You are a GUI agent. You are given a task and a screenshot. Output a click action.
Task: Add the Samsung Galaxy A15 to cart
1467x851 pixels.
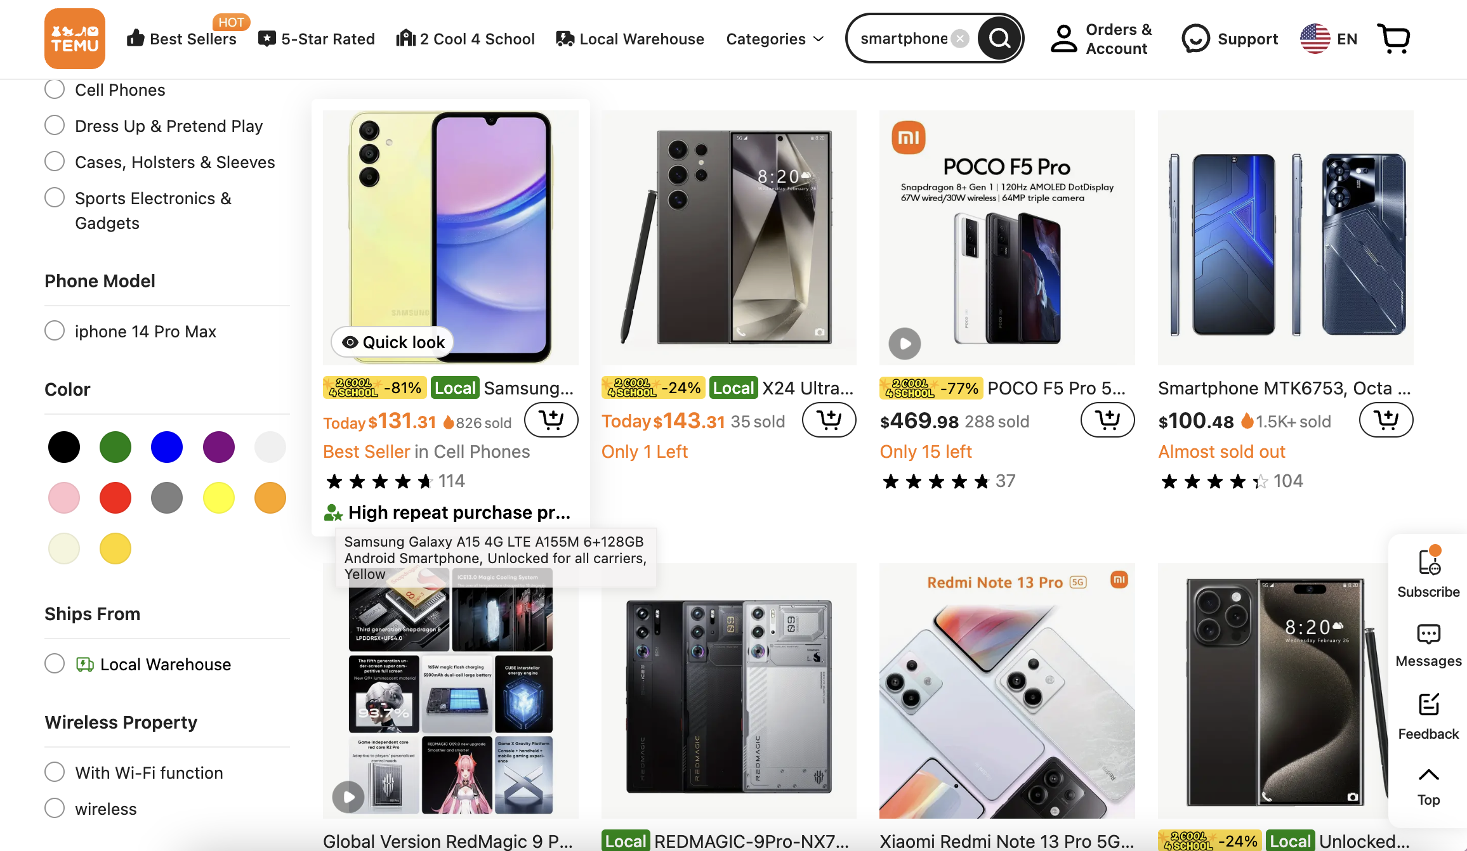tap(551, 419)
